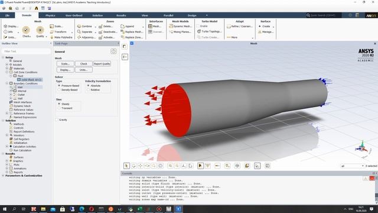Select Initialization in the outline tree

[20, 143]
